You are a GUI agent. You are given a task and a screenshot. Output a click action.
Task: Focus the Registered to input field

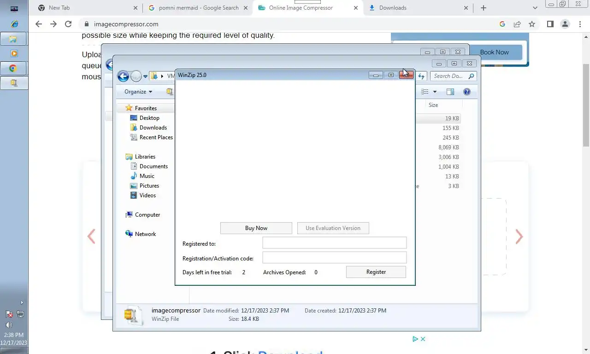pos(335,243)
